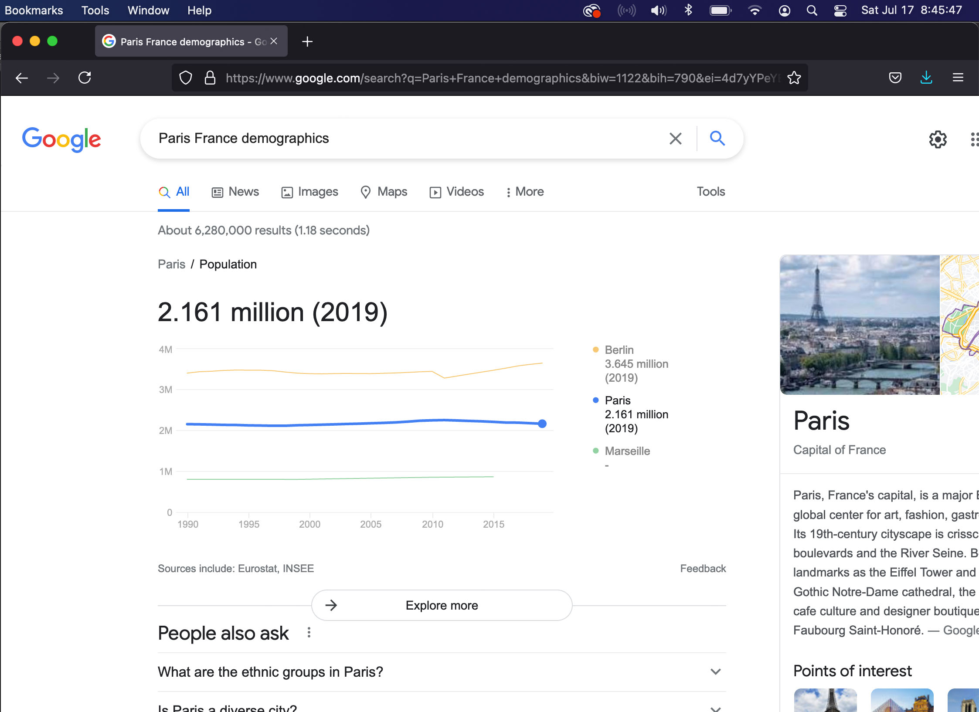
Task: Click the Paris breadcrumb link
Action: click(x=171, y=264)
